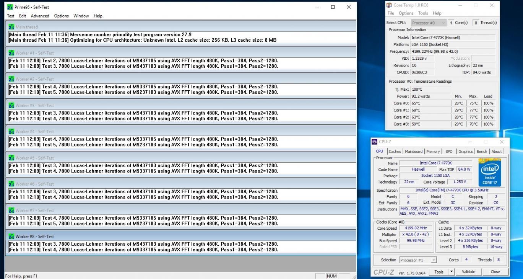The image size is (523, 279).
Task: Click the Lithography 22 nm field in Core Temp
Action: click(483, 65)
